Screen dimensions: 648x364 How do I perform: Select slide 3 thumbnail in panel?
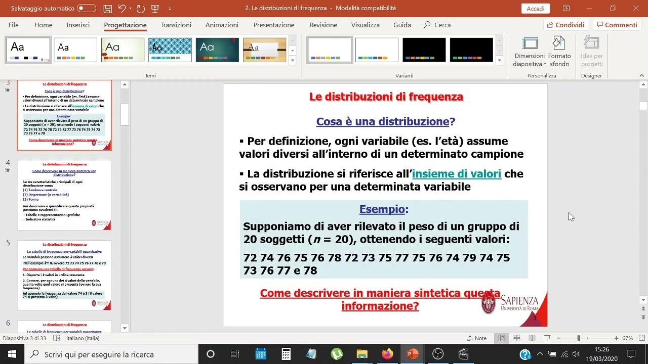pyautogui.click(x=64, y=115)
